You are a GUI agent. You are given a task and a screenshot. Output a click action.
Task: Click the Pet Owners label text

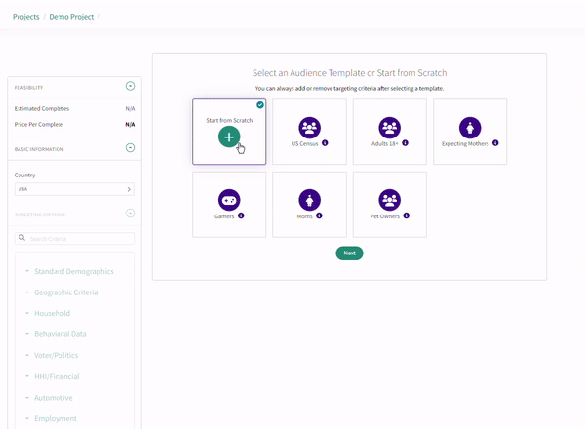tap(385, 216)
